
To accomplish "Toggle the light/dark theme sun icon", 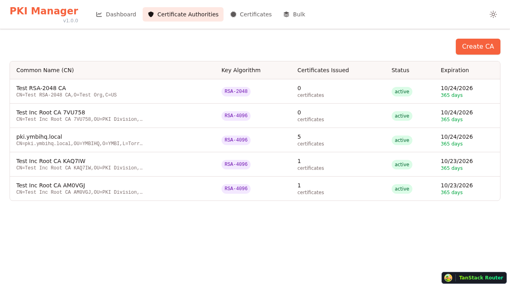I will coord(493,14).
